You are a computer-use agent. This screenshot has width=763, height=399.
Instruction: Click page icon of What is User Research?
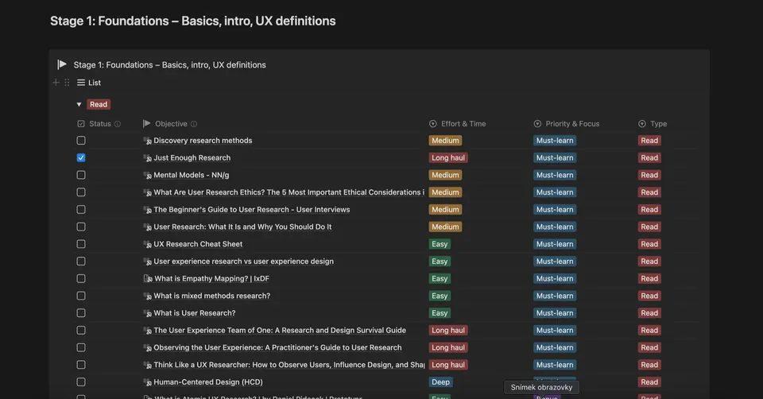pyautogui.click(x=148, y=313)
